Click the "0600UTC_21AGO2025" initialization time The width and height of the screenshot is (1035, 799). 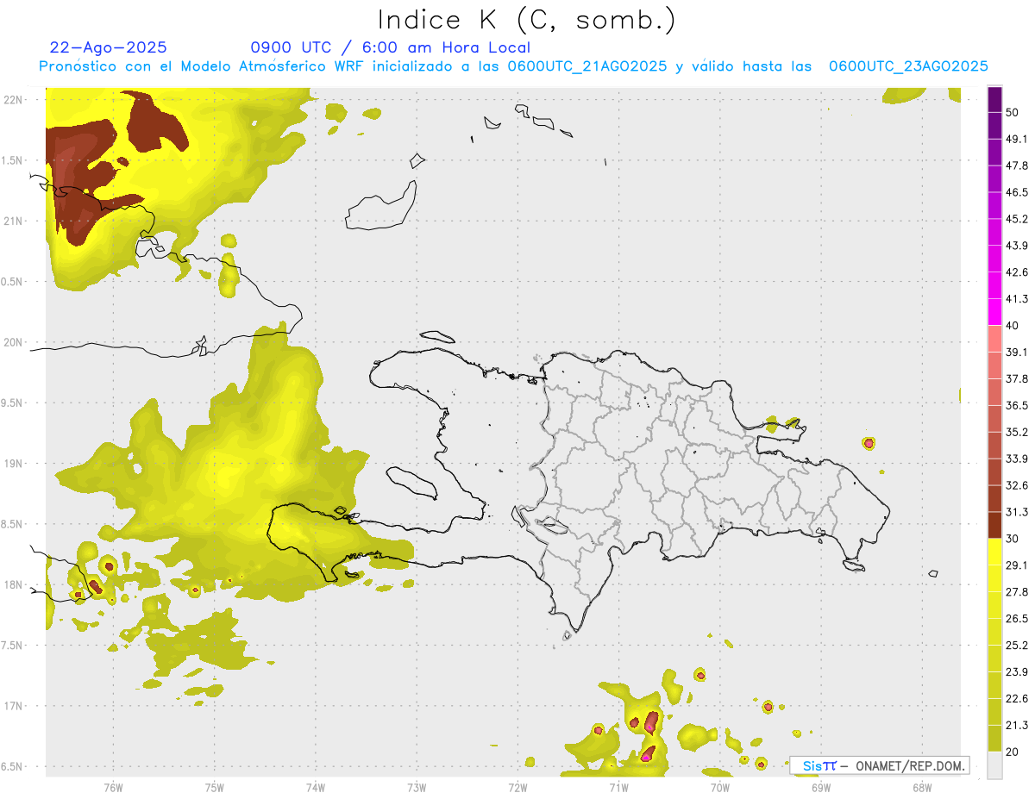click(587, 66)
